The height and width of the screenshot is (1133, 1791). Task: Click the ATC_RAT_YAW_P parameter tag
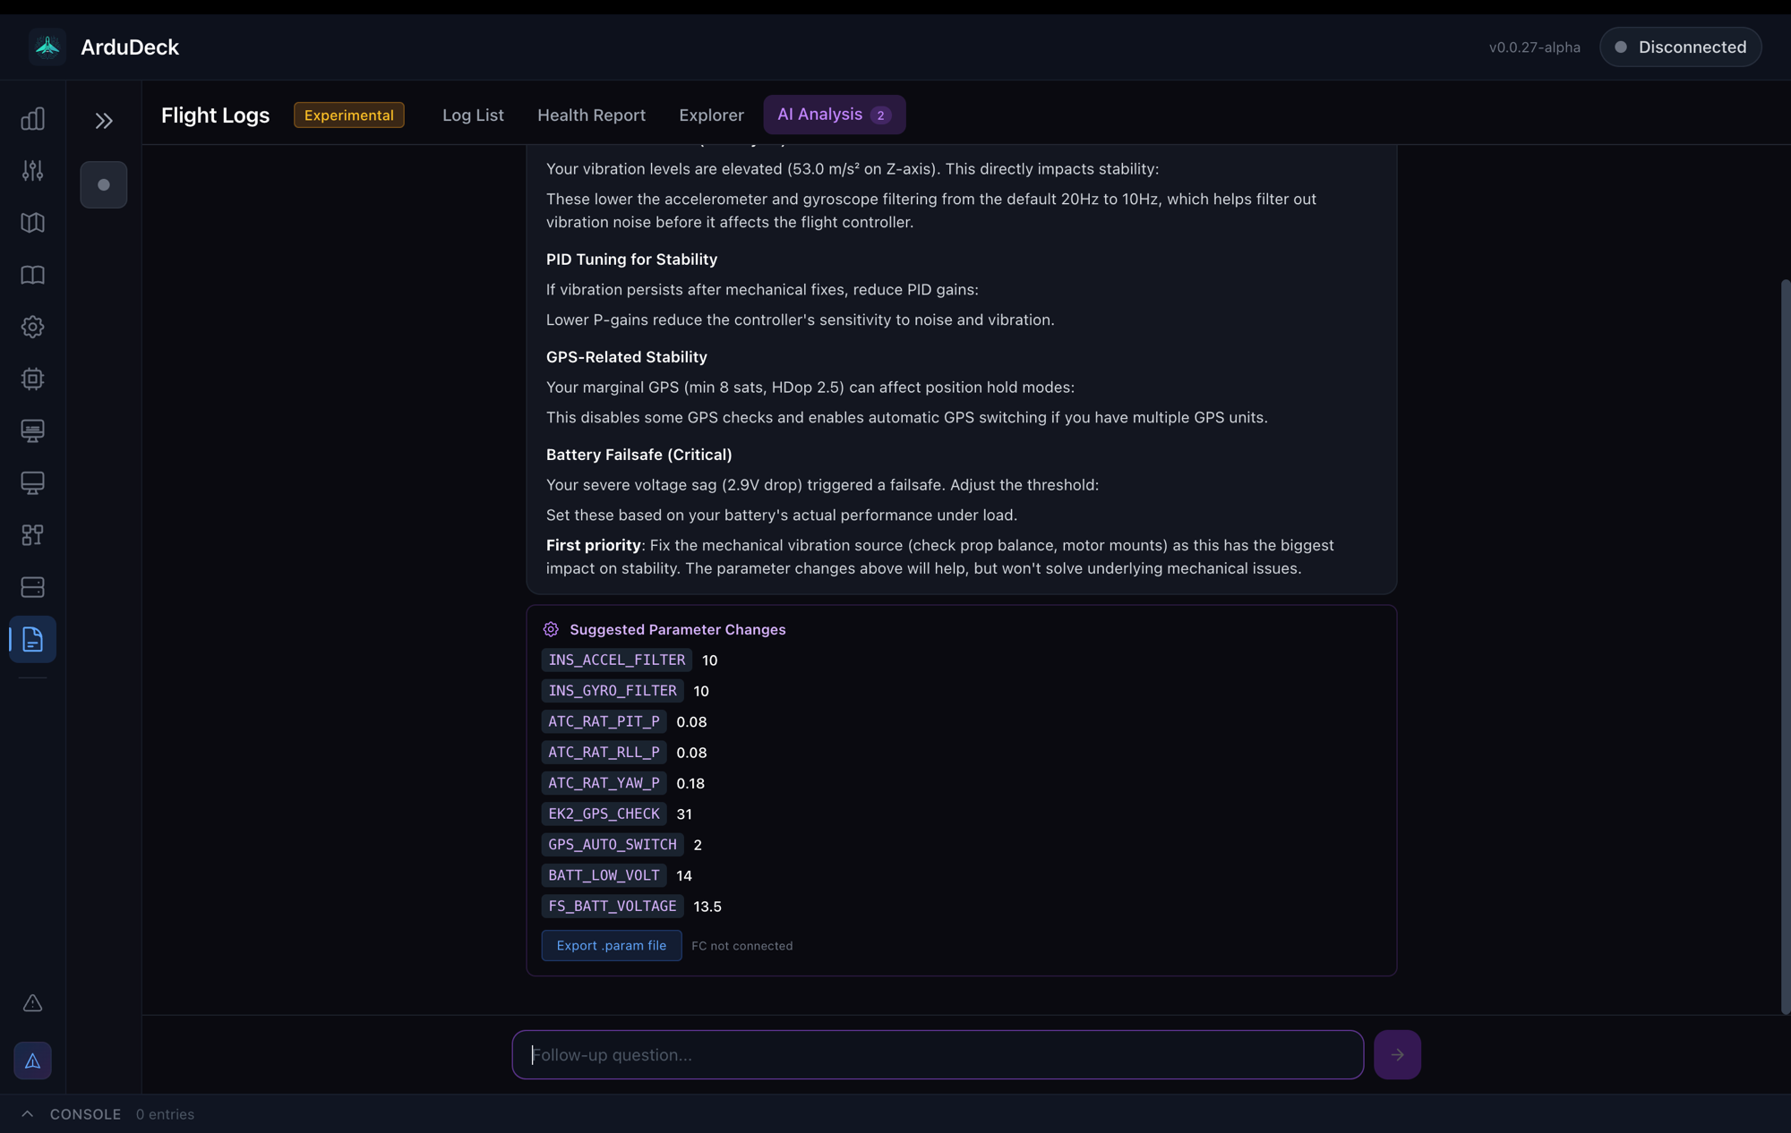point(604,782)
